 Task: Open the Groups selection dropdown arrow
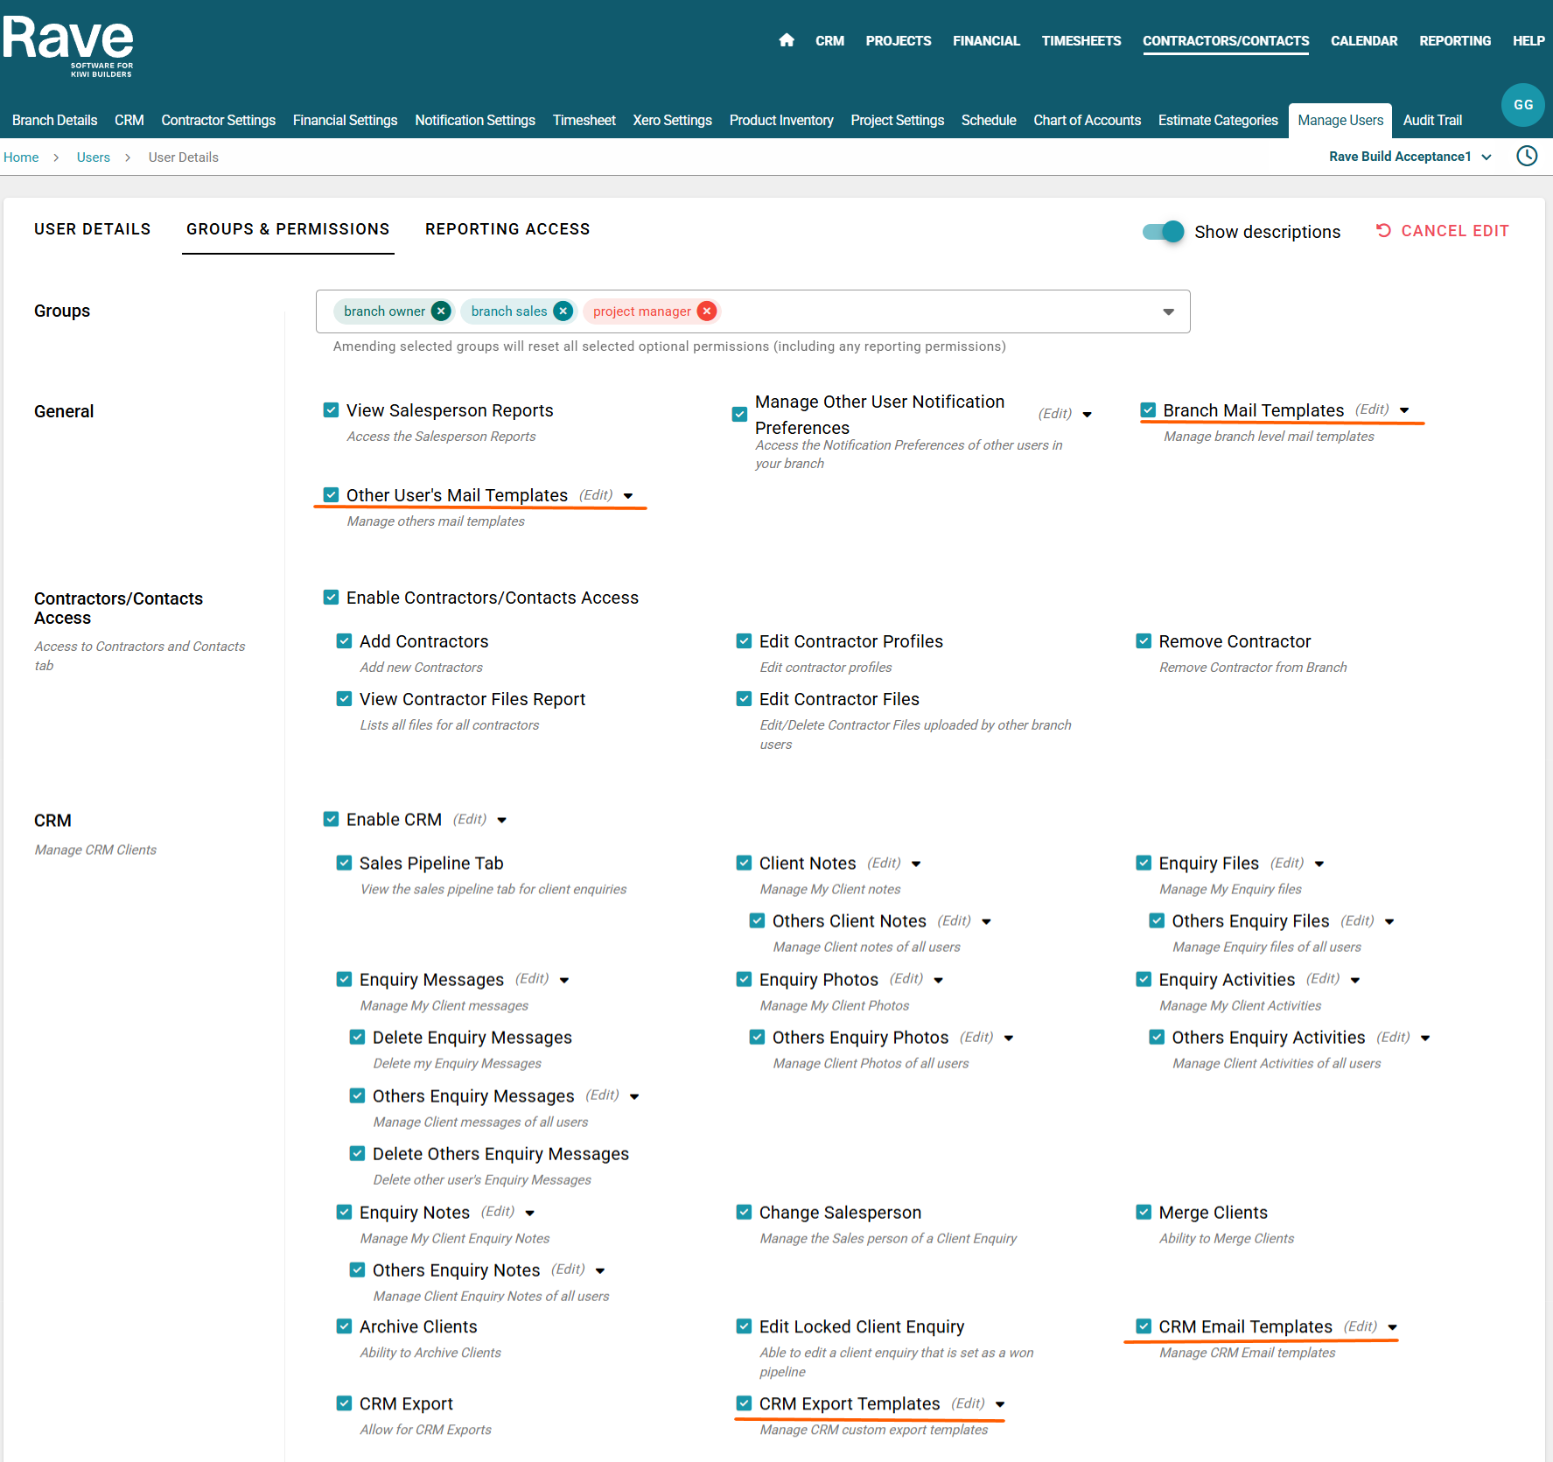coord(1168,312)
